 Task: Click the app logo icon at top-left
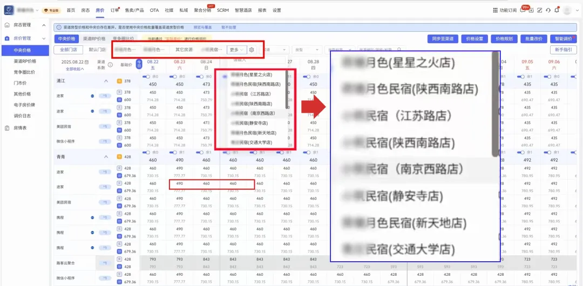[x=9, y=10]
